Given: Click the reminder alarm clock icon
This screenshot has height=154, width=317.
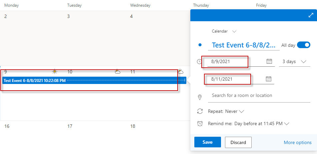Looking at the screenshot, I should point(200,123).
